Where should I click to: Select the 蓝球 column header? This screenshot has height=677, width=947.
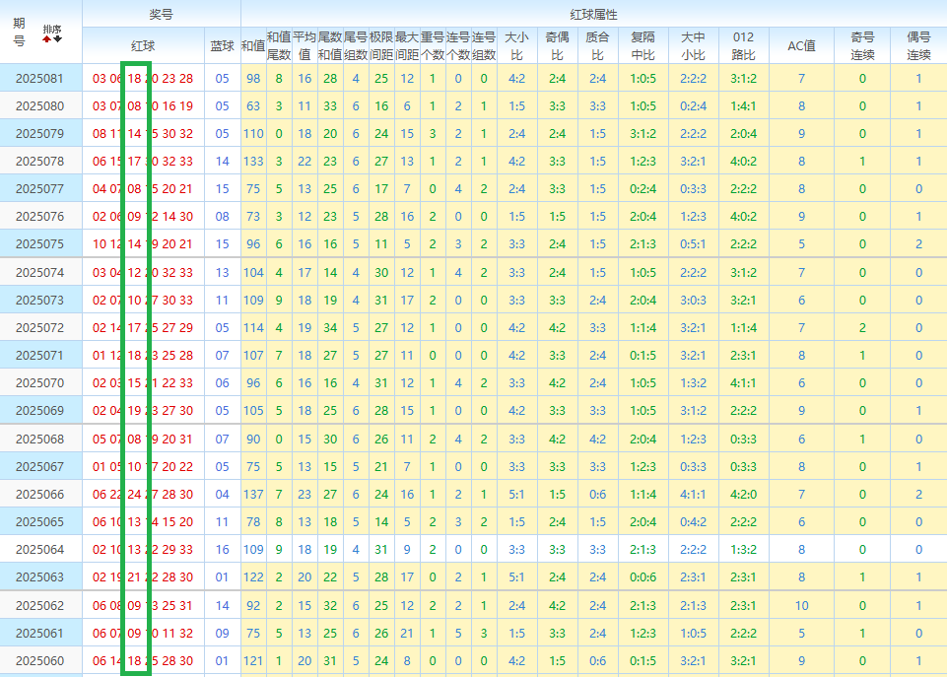pos(223,45)
